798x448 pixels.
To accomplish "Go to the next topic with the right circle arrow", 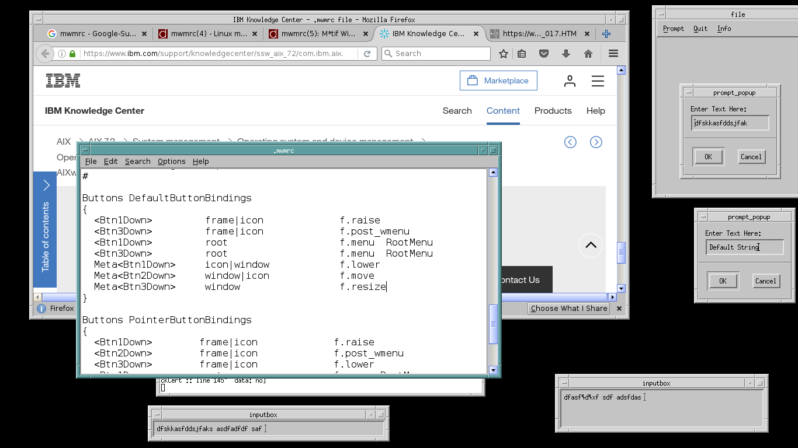I will click(596, 142).
